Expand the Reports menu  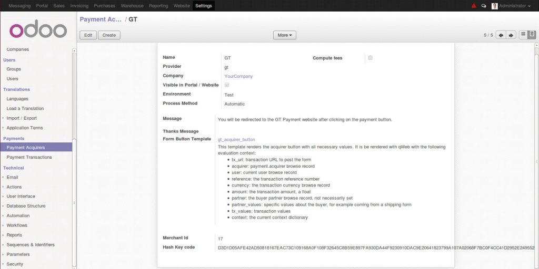[x=14, y=235]
